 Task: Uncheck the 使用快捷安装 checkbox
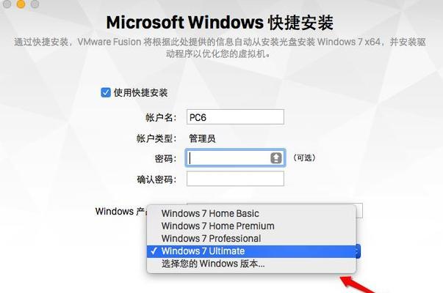coord(106,92)
